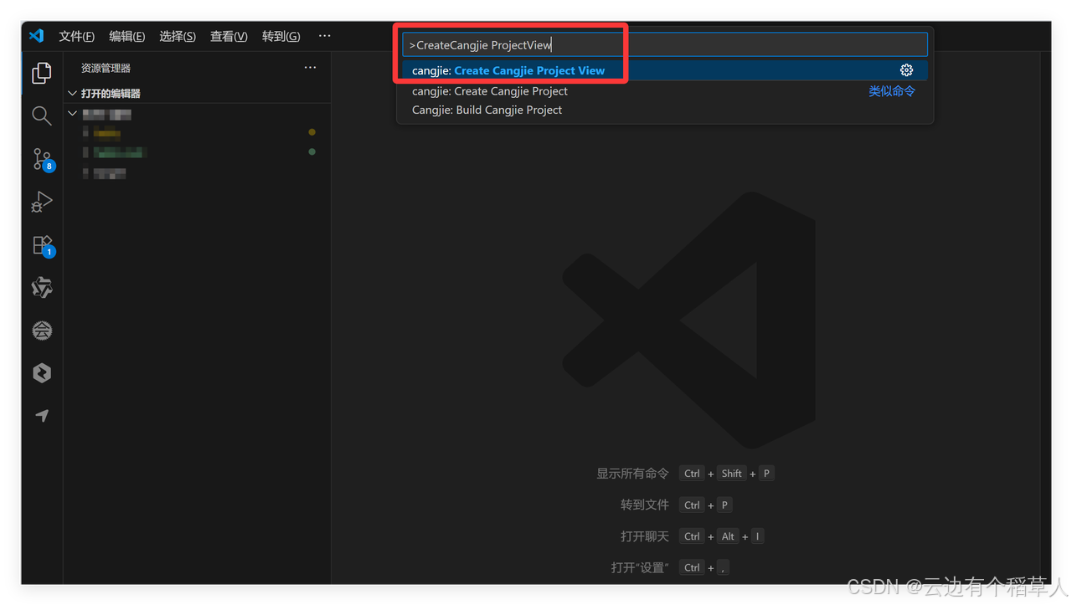Click the icon below Extensions in activity bar
Screen dimensions: 1072x605
pos(42,288)
